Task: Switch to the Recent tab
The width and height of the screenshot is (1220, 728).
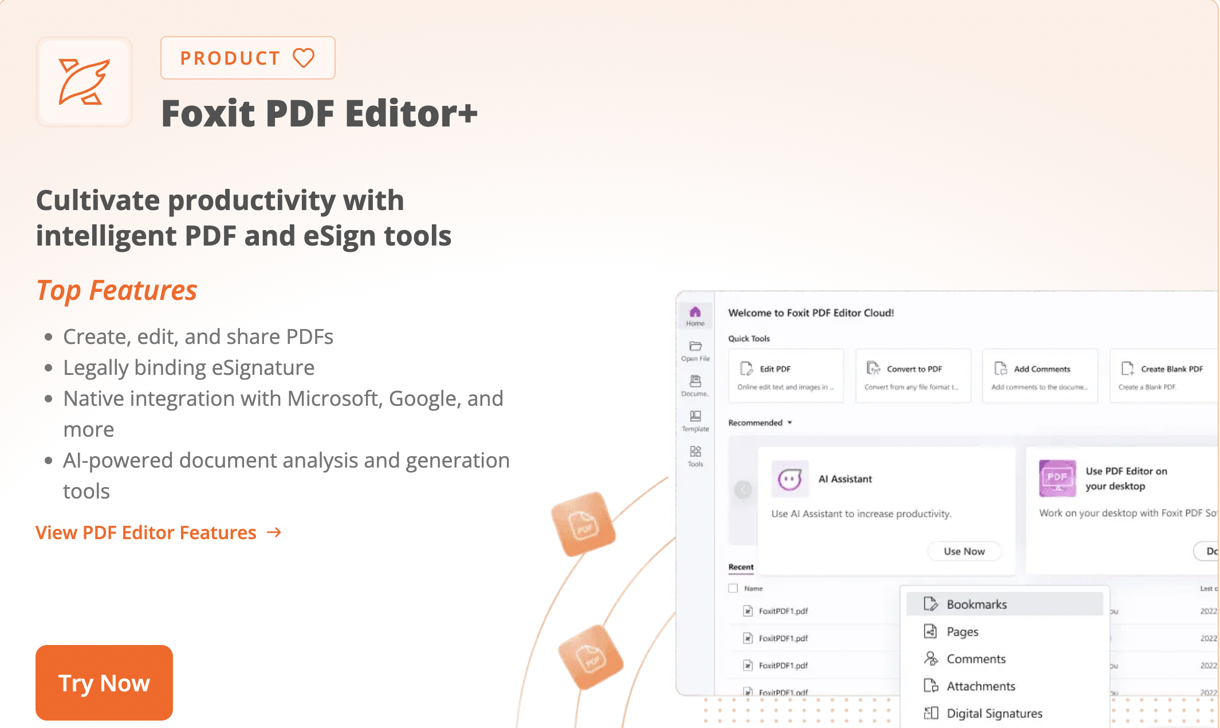Action: click(x=741, y=567)
